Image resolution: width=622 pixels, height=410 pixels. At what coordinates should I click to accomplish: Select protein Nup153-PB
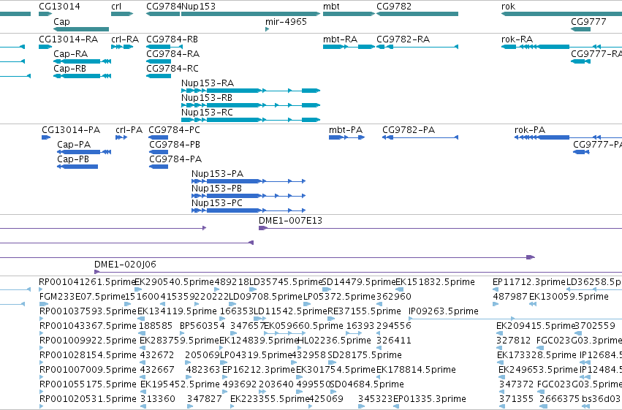pyautogui.click(x=216, y=189)
